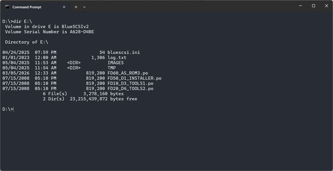Click the FD20_D4_TOOLS2.po file name
Screen dimensions: 333x171
tap(130, 89)
